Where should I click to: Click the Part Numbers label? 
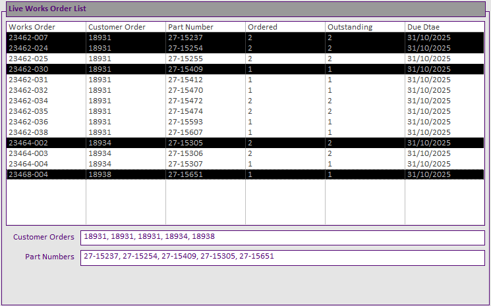(x=49, y=257)
